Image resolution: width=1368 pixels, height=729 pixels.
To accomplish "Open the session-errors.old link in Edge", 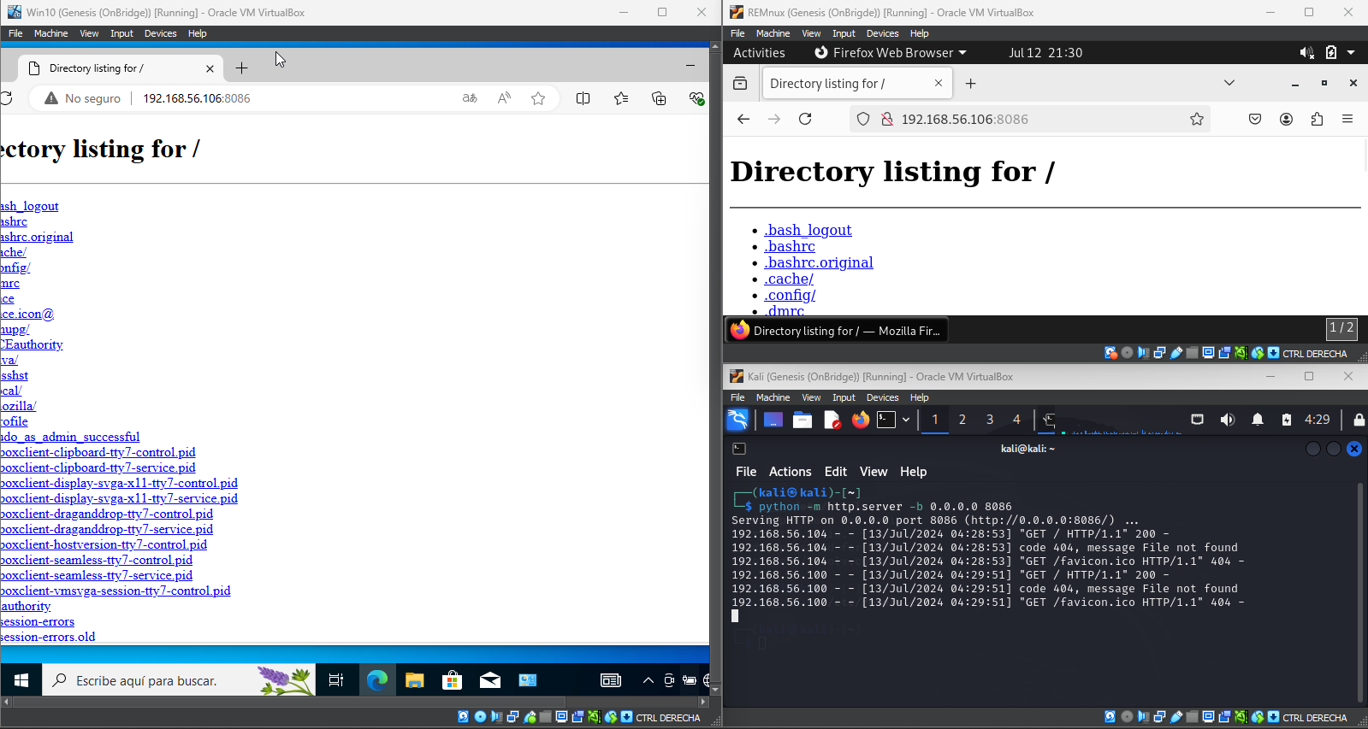I will coord(47,637).
